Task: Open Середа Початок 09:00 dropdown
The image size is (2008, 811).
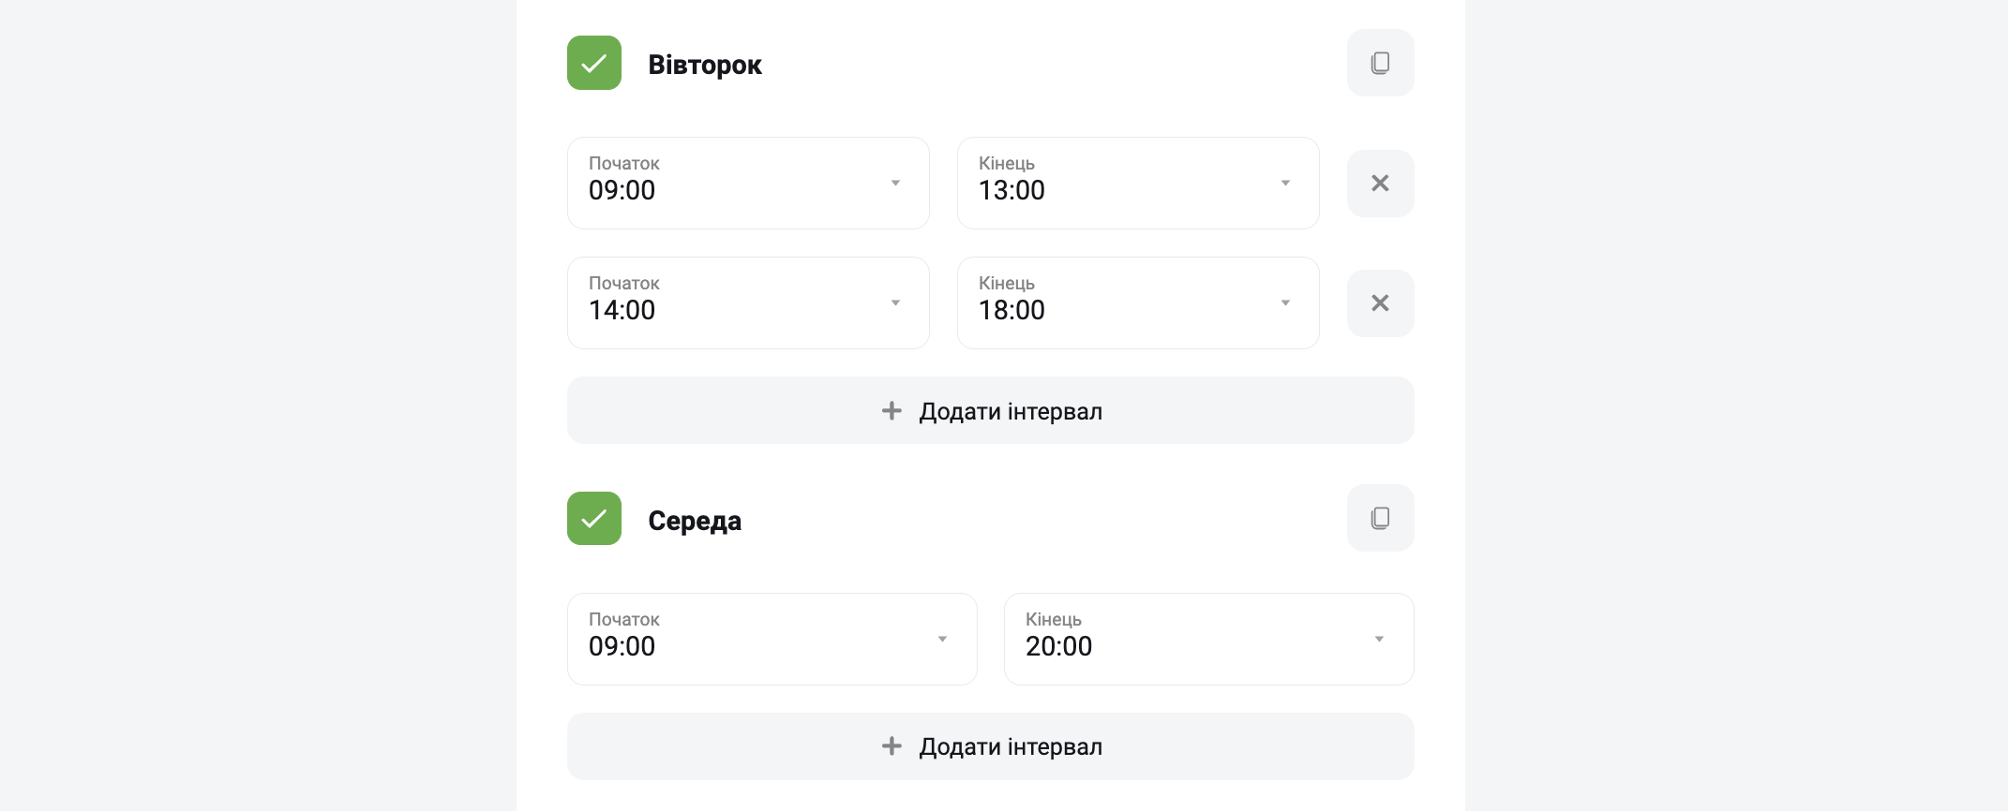Action: pos(772,639)
